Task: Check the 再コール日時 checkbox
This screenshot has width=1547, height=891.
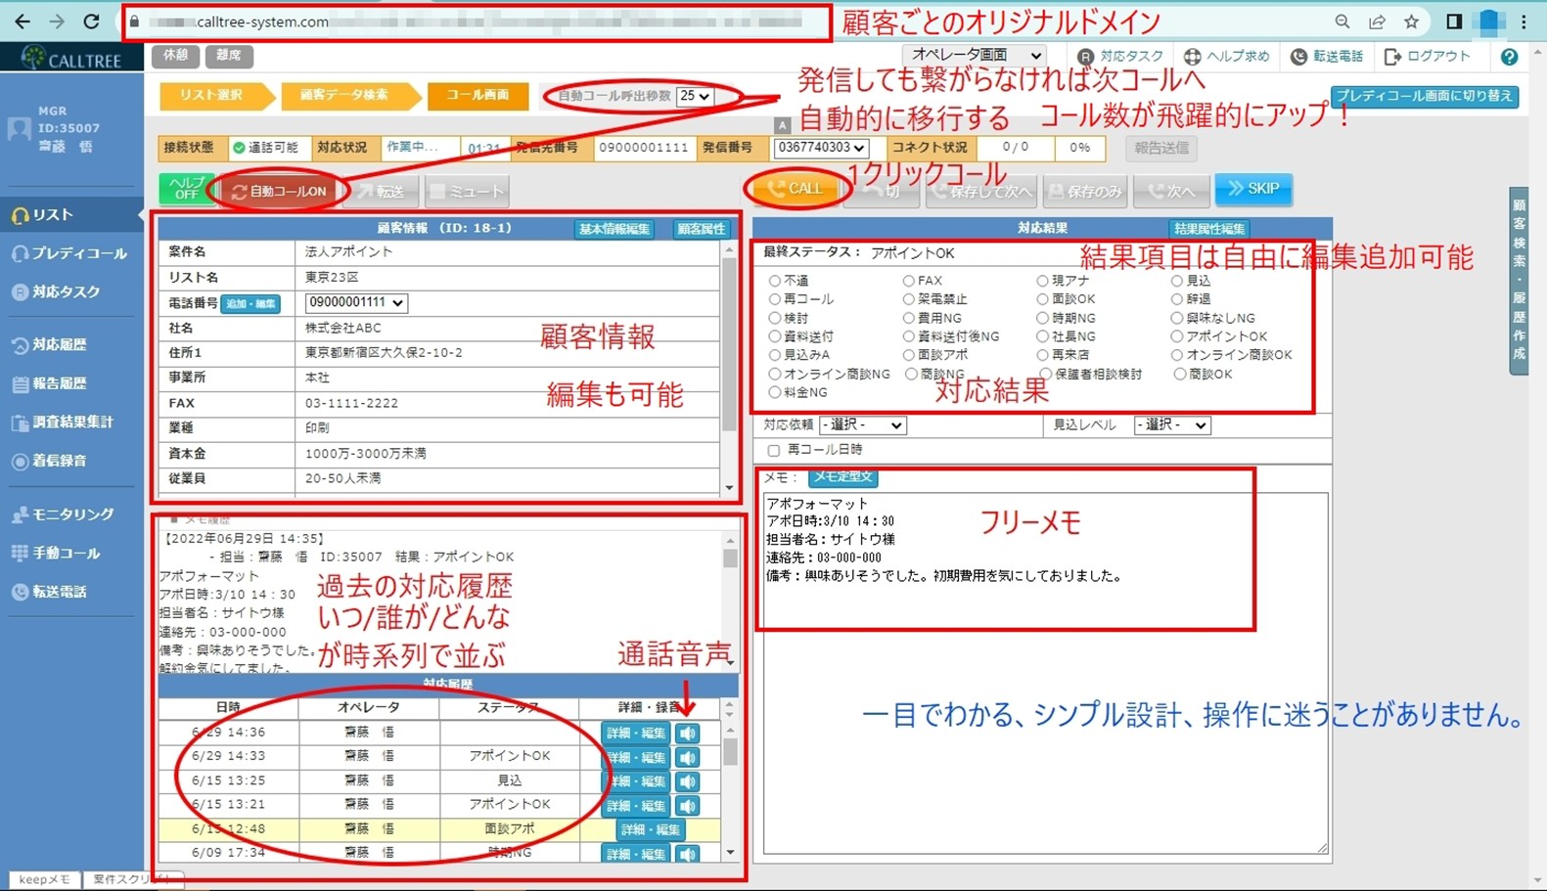Action: pos(774,451)
